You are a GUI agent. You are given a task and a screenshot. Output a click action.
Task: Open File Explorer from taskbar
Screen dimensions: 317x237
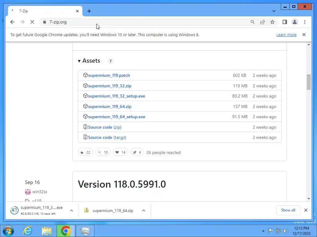pos(47,231)
